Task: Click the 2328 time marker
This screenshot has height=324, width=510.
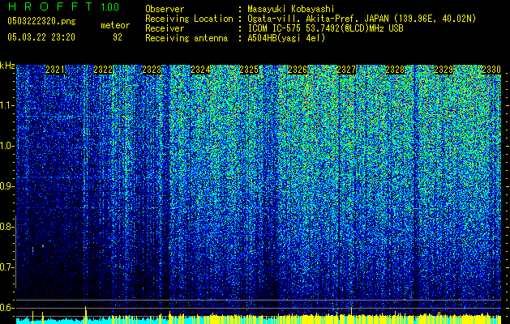Action: click(395, 70)
